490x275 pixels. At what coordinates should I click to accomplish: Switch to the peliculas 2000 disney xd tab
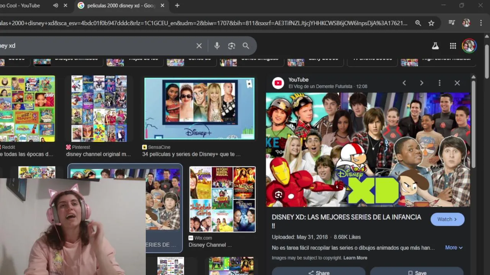coord(122,5)
